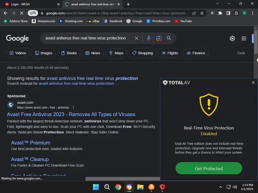Open the profile account icon
Viewport: 258px width, 193px height.
236,13
